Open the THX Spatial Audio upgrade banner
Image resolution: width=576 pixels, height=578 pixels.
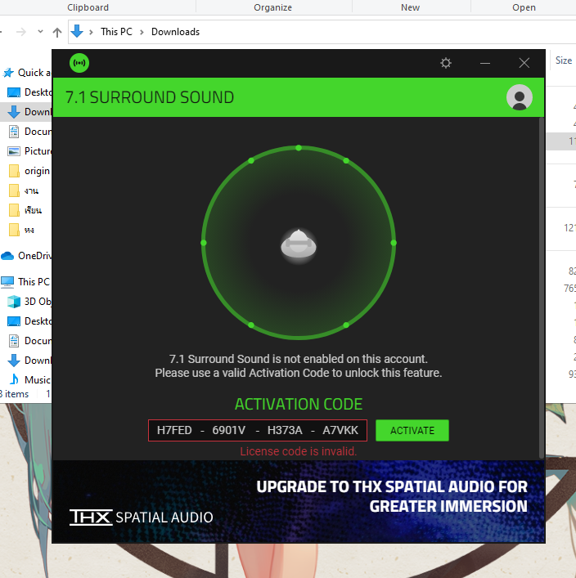point(299,501)
